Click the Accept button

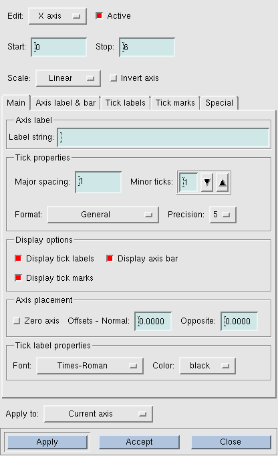(x=139, y=442)
